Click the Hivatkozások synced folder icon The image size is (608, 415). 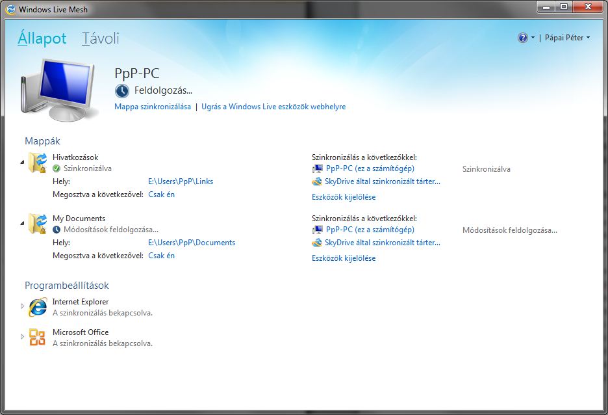point(38,163)
